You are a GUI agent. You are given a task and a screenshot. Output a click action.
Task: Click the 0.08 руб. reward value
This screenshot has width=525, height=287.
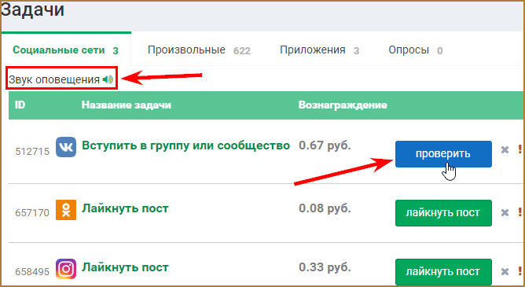(x=325, y=208)
